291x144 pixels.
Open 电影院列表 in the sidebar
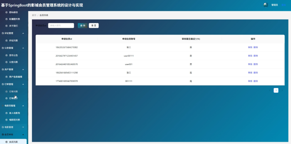[x=14, y=120]
